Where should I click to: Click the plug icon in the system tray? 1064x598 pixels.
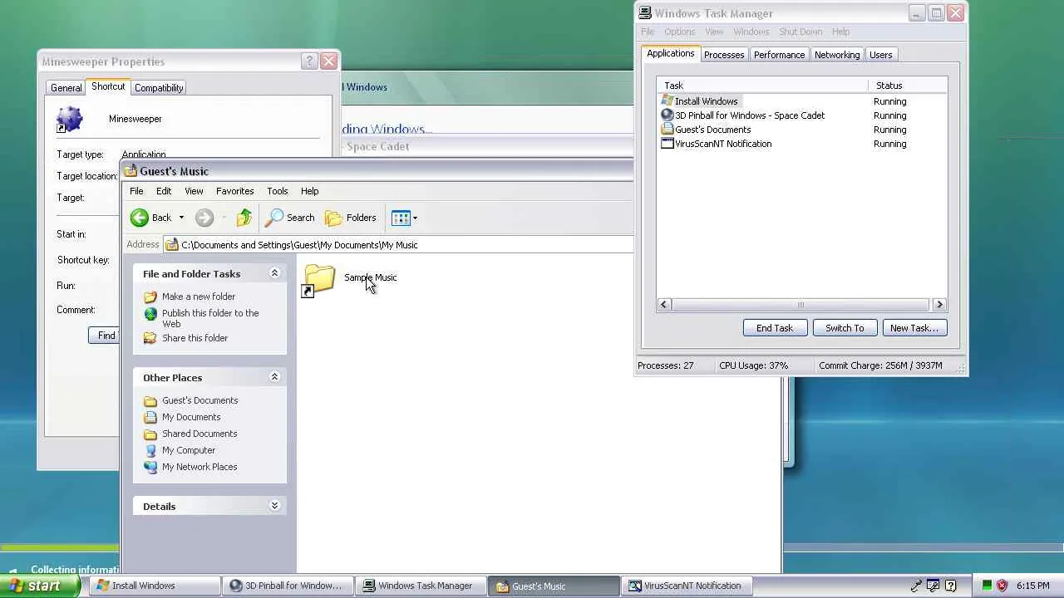point(916,586)
